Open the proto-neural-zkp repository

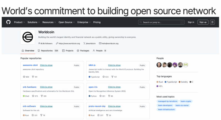tap(97, 106)
